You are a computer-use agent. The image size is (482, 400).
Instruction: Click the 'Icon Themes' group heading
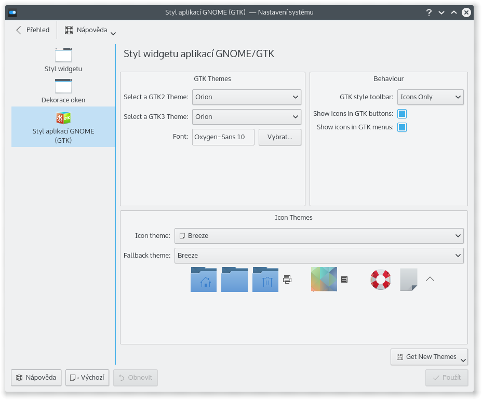[x=293, y=217]
